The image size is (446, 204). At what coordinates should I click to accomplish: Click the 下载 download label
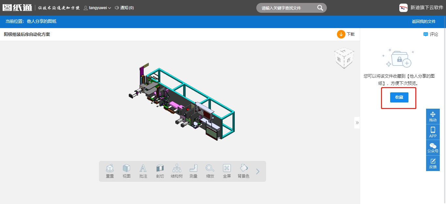(x=351, y=34)
